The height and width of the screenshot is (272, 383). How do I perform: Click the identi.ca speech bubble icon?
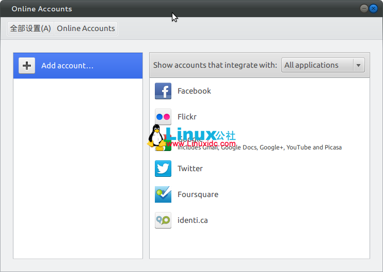(x=163, y=220)
